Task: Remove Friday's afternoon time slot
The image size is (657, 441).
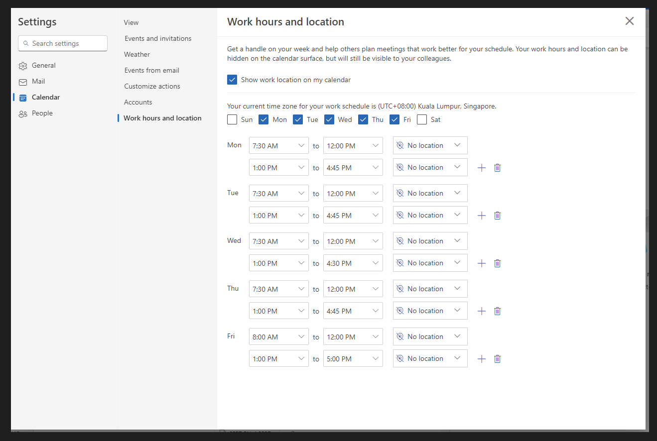Action: [497, 359]
